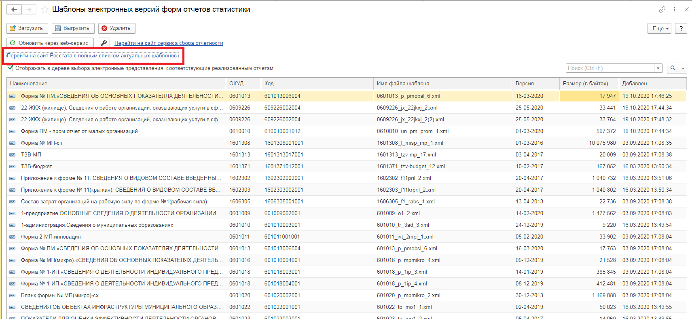Click the back navigation arrow
The image size is (692, 319).
pos(14,9)
